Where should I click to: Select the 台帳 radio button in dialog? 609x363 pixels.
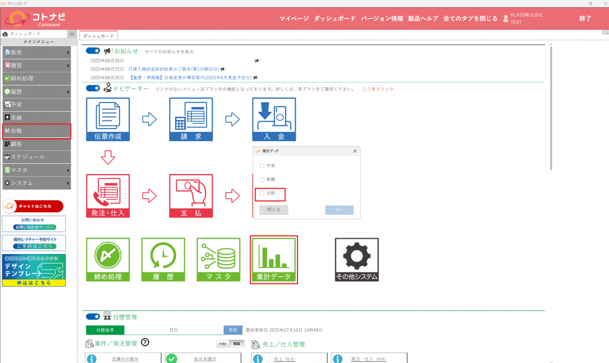(262, 193)
